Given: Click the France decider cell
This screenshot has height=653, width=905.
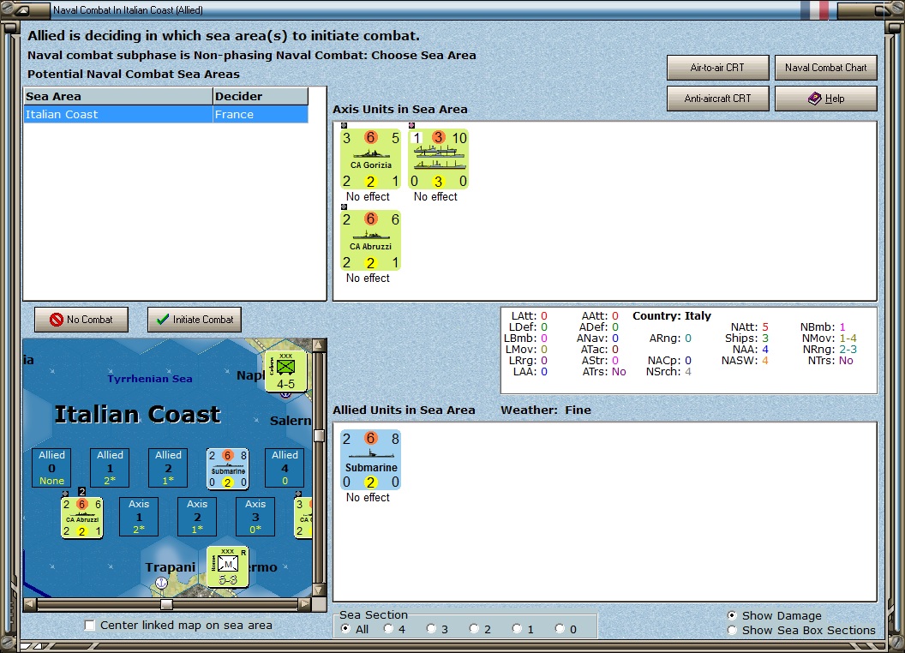Looking at the screenshot, I should 261,114.
